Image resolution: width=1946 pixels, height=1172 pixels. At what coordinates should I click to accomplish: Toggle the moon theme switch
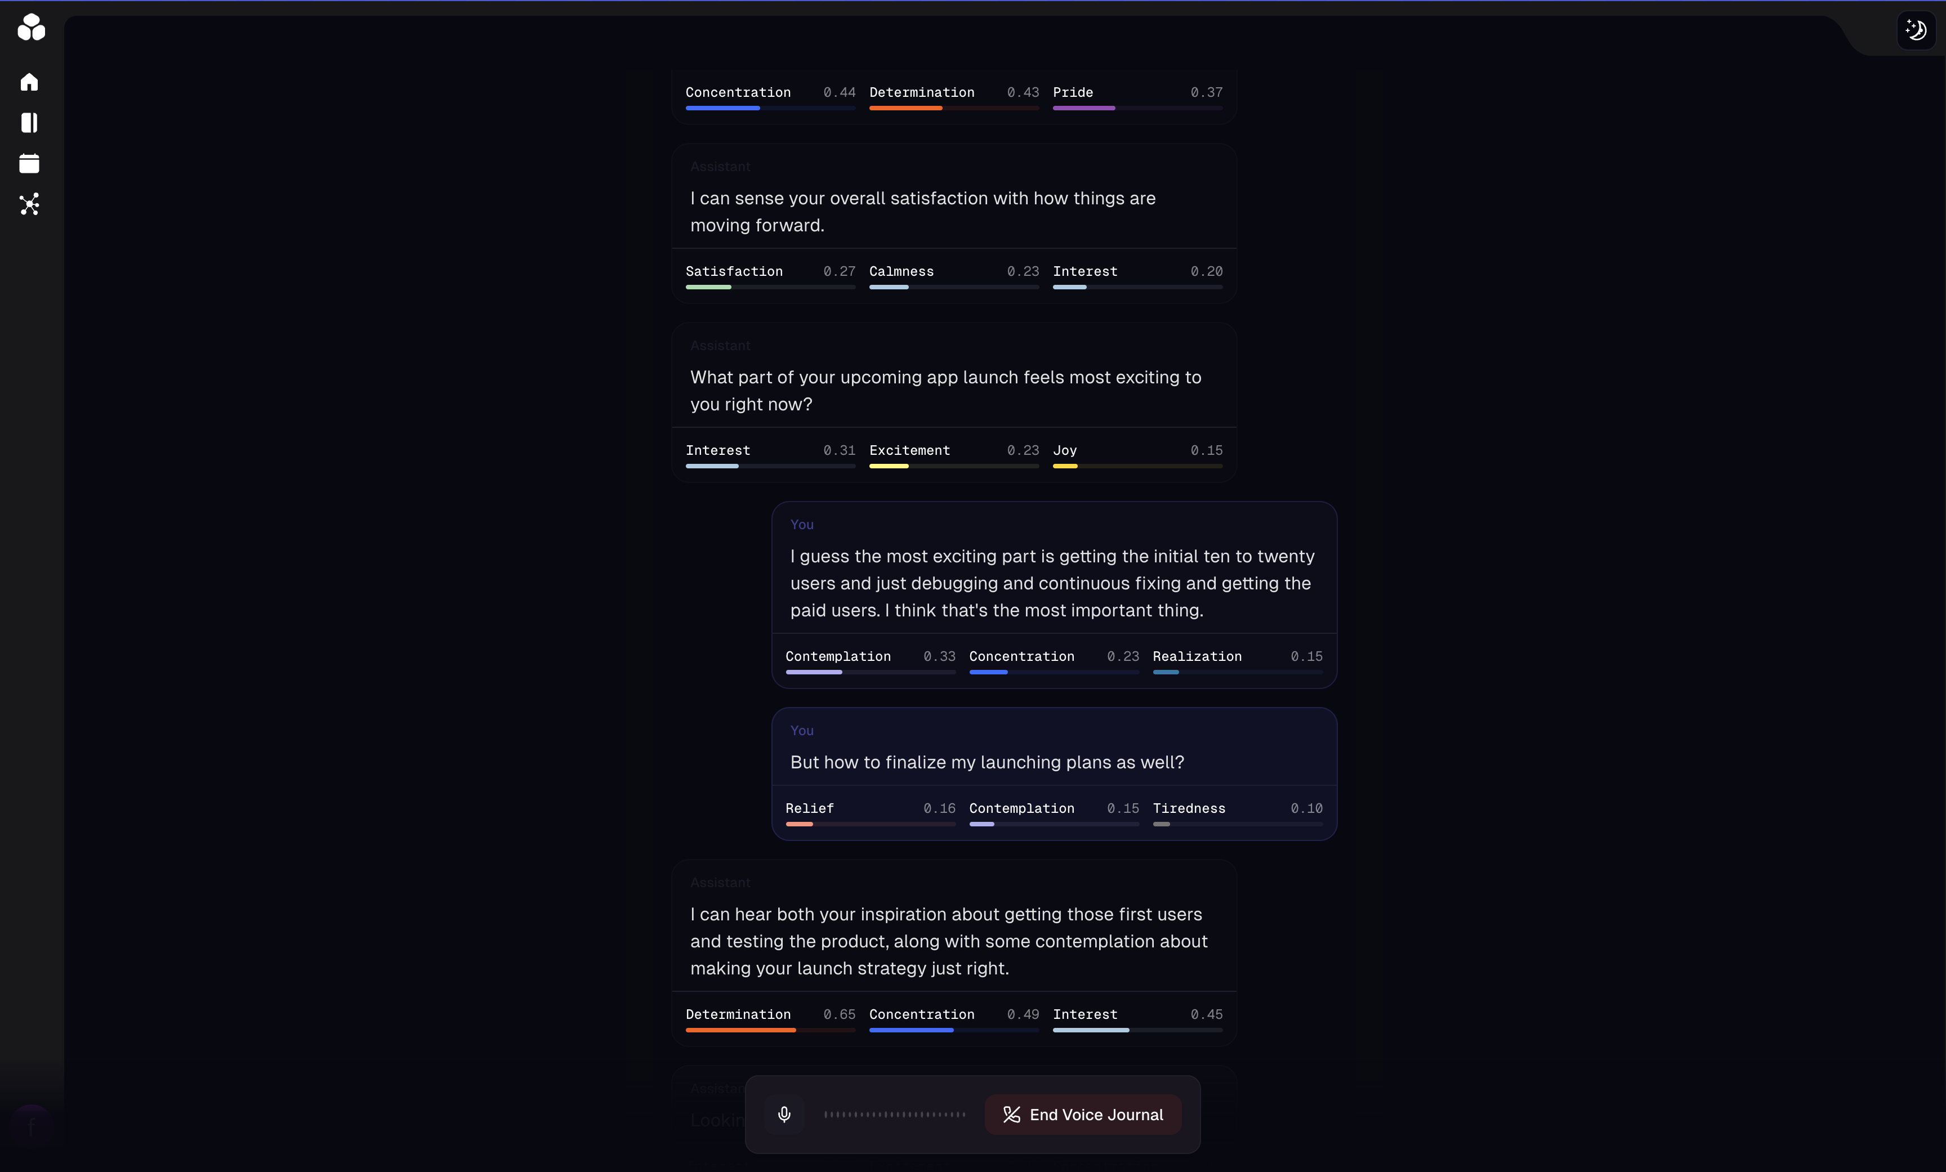(1915, 31)
